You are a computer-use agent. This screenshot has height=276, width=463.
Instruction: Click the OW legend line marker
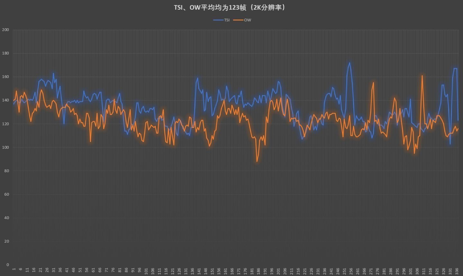[239, 20]
